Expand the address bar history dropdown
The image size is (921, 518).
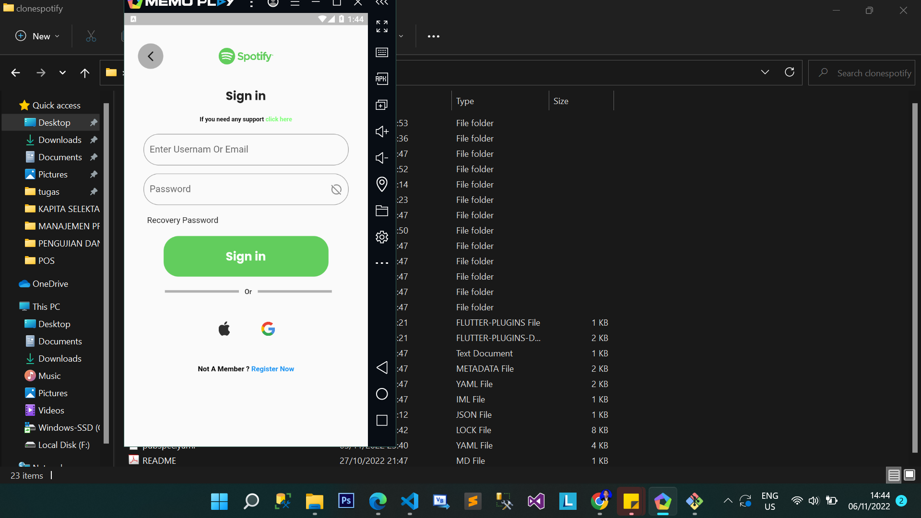(x=765, y=72)
